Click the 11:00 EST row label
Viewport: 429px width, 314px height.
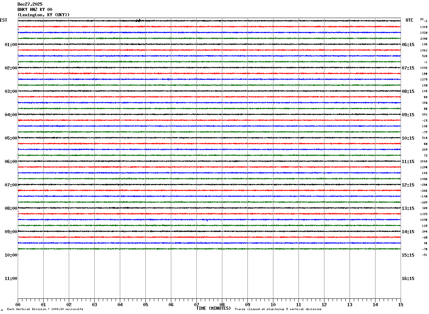pyautogui.click(x=11, y=279)
